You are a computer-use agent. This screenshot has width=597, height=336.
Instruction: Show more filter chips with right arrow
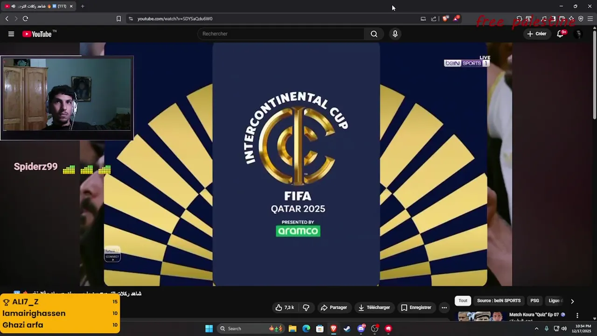pyautogui.click(x=572, y=301)
